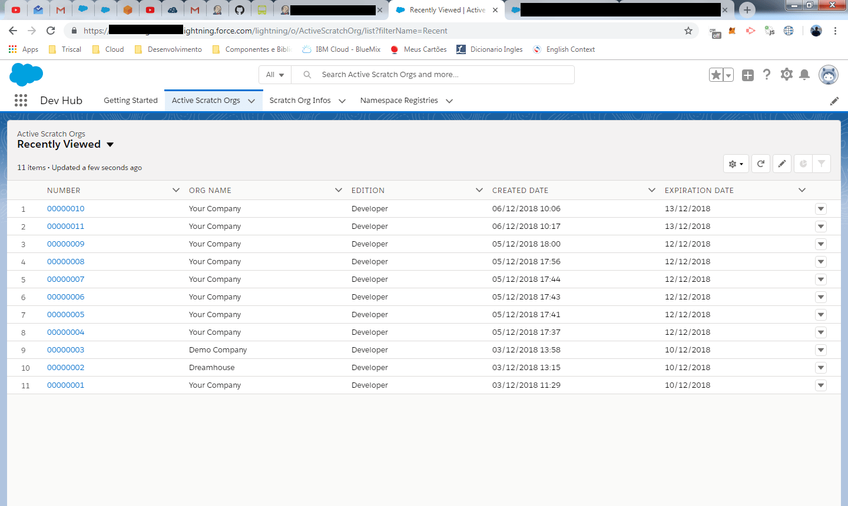Open the IBM Cloud - BlueMix bookmark

coord(342,49)
